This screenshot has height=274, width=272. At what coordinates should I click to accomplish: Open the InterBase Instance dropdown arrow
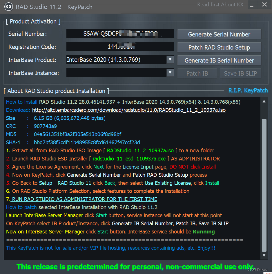point(170,72)
